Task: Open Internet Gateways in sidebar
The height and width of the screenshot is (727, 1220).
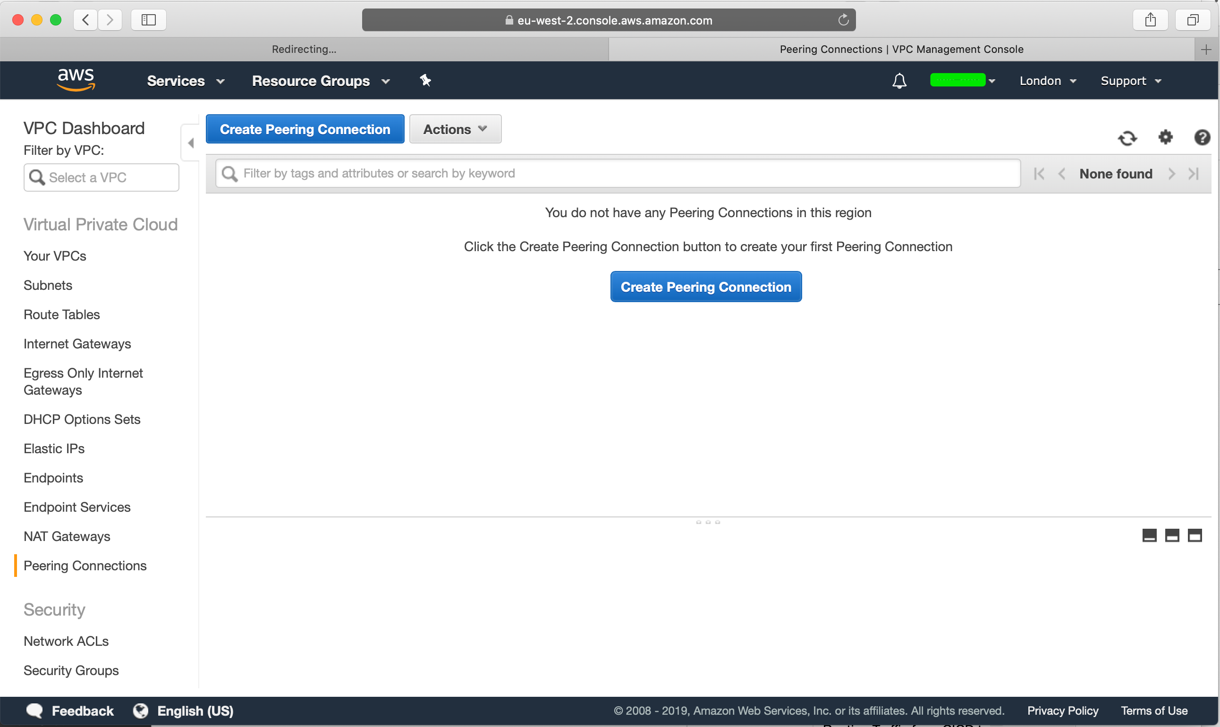Action: 77,345
